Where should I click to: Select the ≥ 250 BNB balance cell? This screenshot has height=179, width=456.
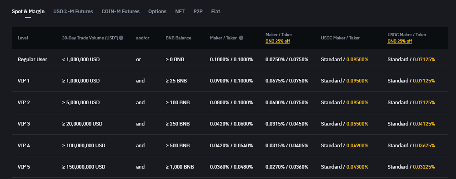pyautogui.click(x=177, y=124)
